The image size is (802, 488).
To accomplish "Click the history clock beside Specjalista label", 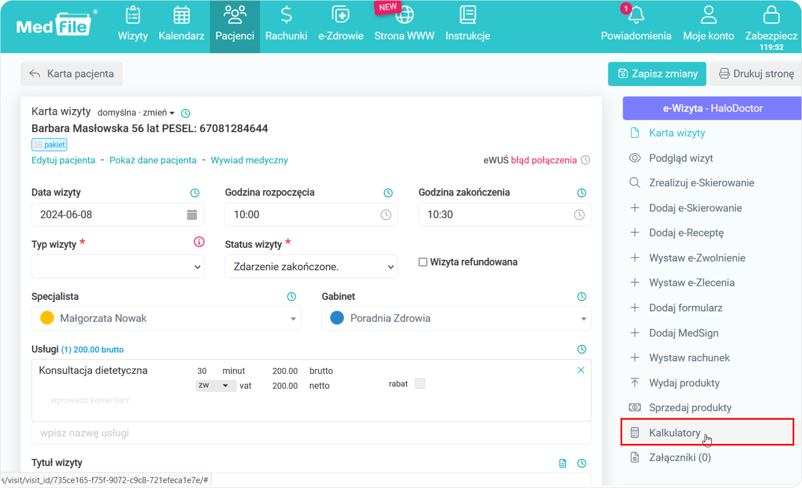I will pyautogui.click(x=291, y=297).
